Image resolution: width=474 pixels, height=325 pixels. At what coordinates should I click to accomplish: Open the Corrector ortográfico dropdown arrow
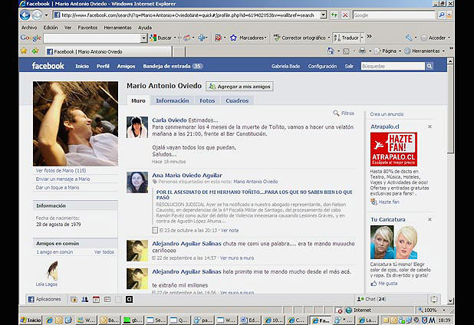[329, 38]
